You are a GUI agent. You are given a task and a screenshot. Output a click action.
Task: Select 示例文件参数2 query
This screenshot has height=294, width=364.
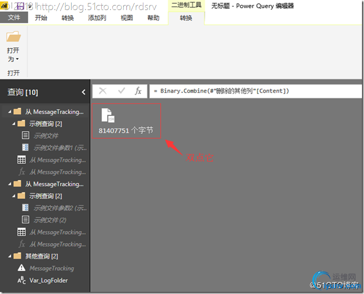(x=60, y=208)
